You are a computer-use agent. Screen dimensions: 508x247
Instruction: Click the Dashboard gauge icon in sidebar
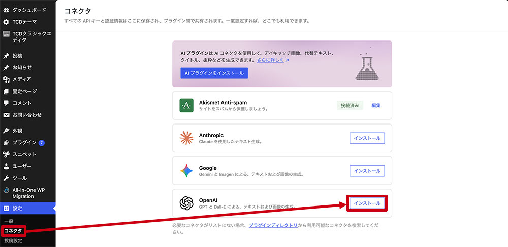[6, 10]
